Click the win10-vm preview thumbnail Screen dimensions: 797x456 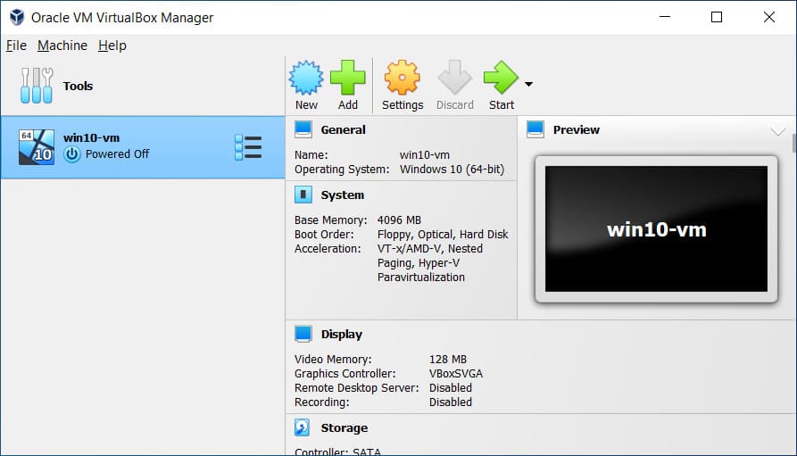[x=656, y=229]
